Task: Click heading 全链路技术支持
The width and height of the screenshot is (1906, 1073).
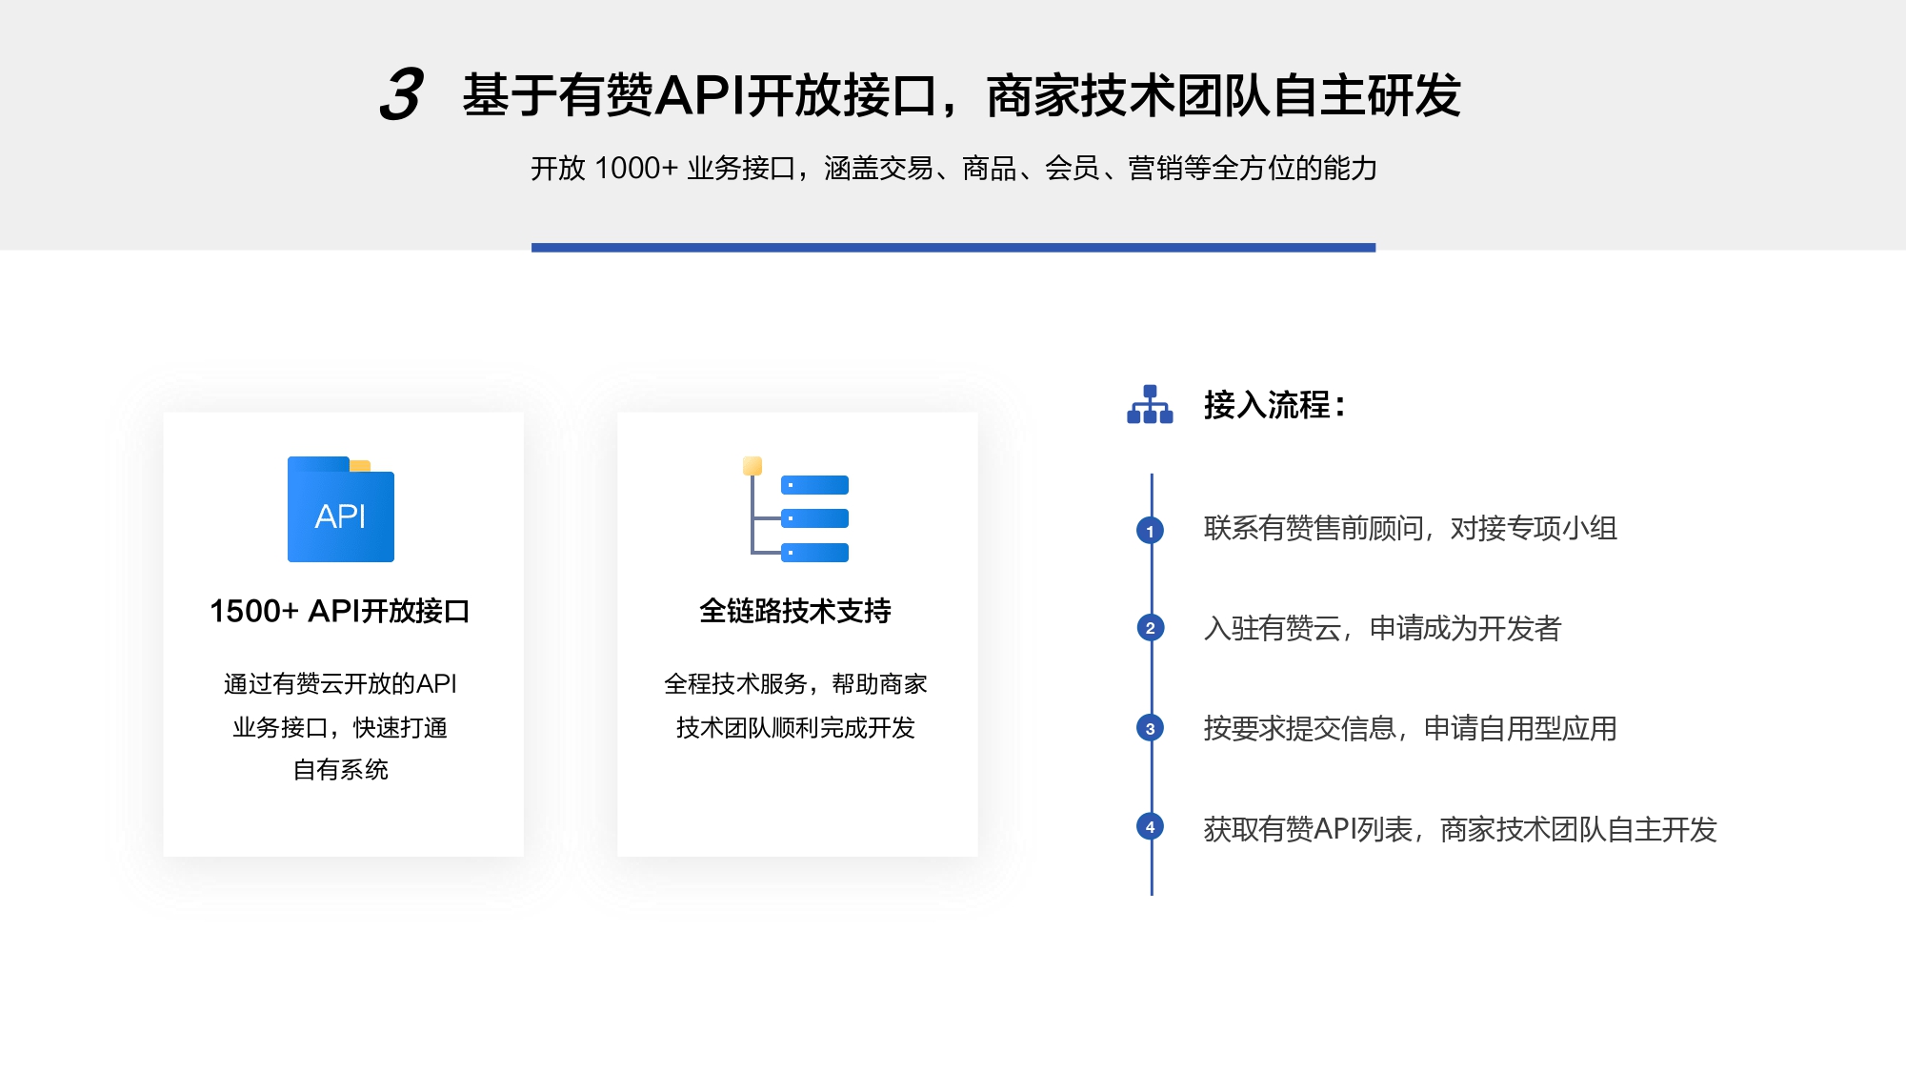Action: pyautogui.click(x=795, y=611)
